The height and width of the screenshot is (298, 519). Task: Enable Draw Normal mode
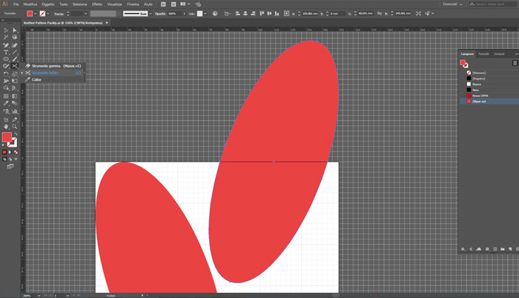pos(4,159)
